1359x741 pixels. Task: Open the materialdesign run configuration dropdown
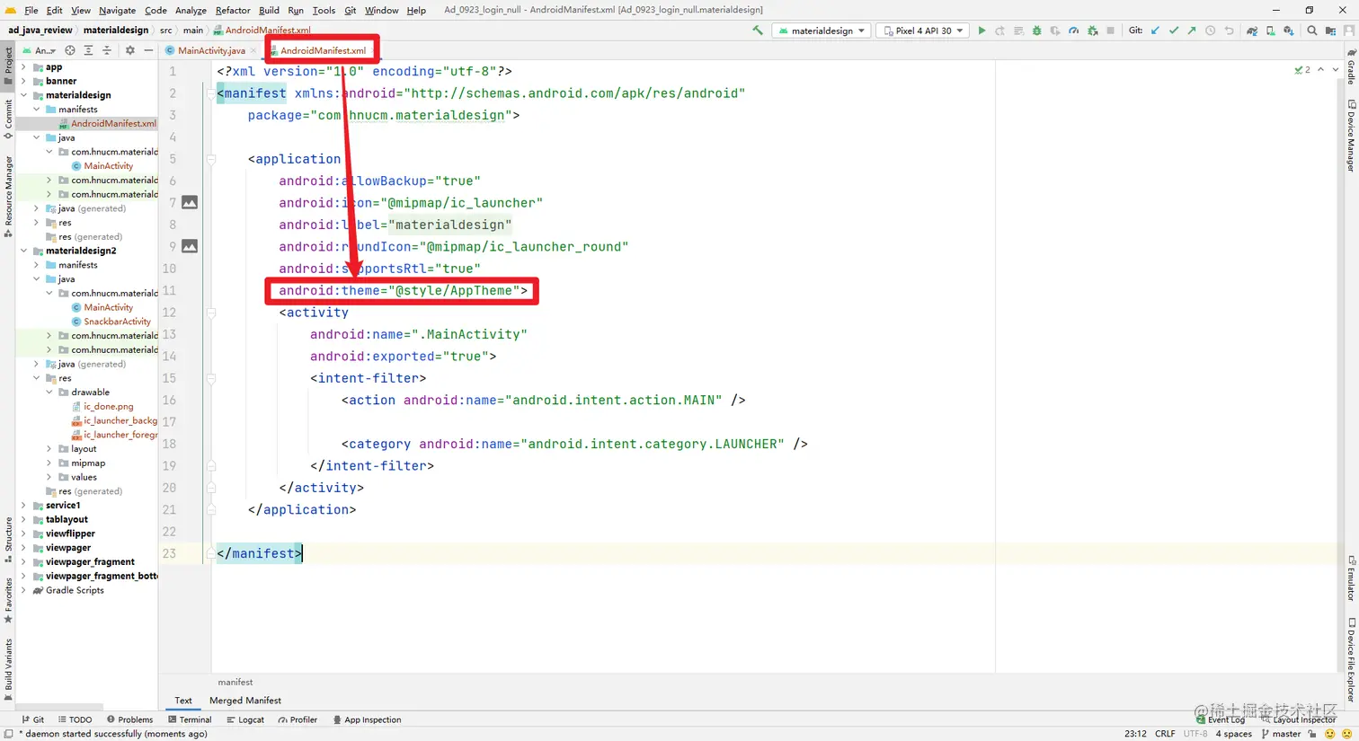coord(822,31)
